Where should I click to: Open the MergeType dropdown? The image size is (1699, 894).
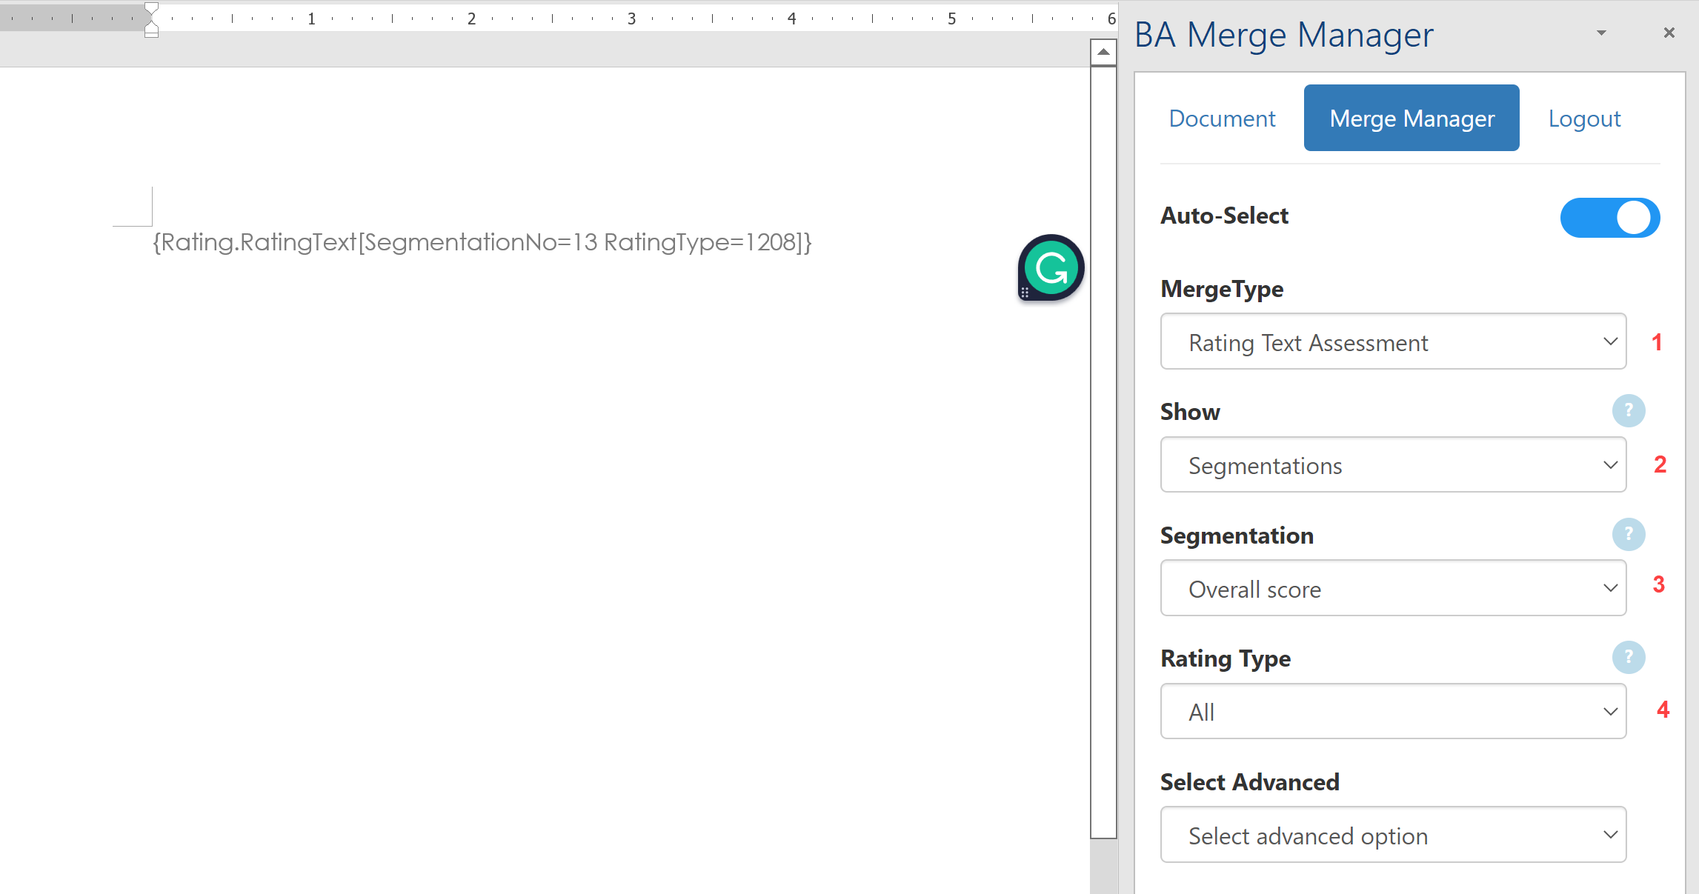[1393, 341]
